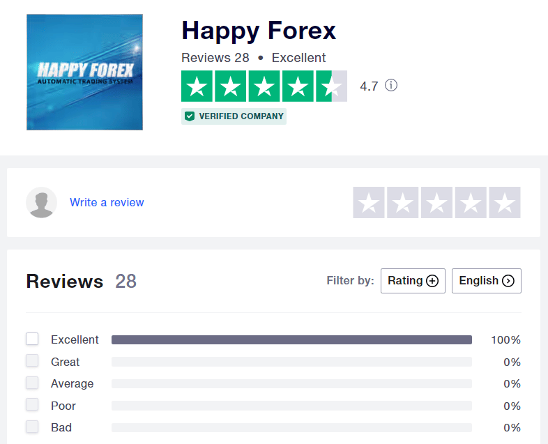Select the second star in review rating
548x444 pixels.
point(403,203)
